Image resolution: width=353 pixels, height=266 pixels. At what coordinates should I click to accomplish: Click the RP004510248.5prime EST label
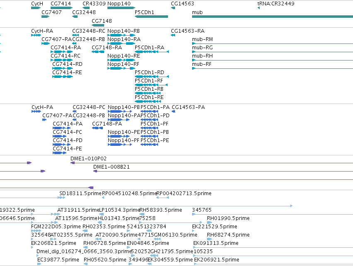click(129, 193)
